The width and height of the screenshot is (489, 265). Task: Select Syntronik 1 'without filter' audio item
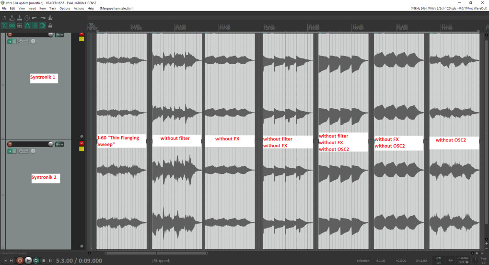click(x=177, y=86)
